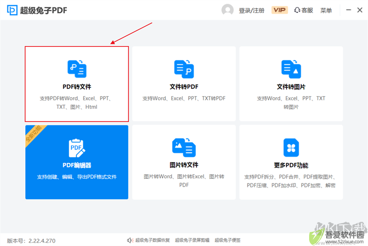Click description starting 支持PDF拆分、PDF合并

[291, 181]
